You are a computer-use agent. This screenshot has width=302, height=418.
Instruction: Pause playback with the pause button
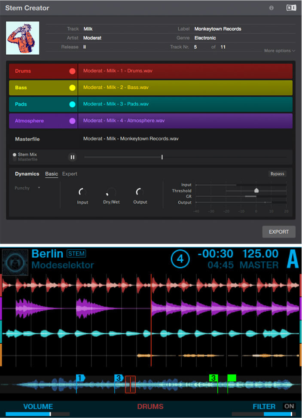pos(72,157)
